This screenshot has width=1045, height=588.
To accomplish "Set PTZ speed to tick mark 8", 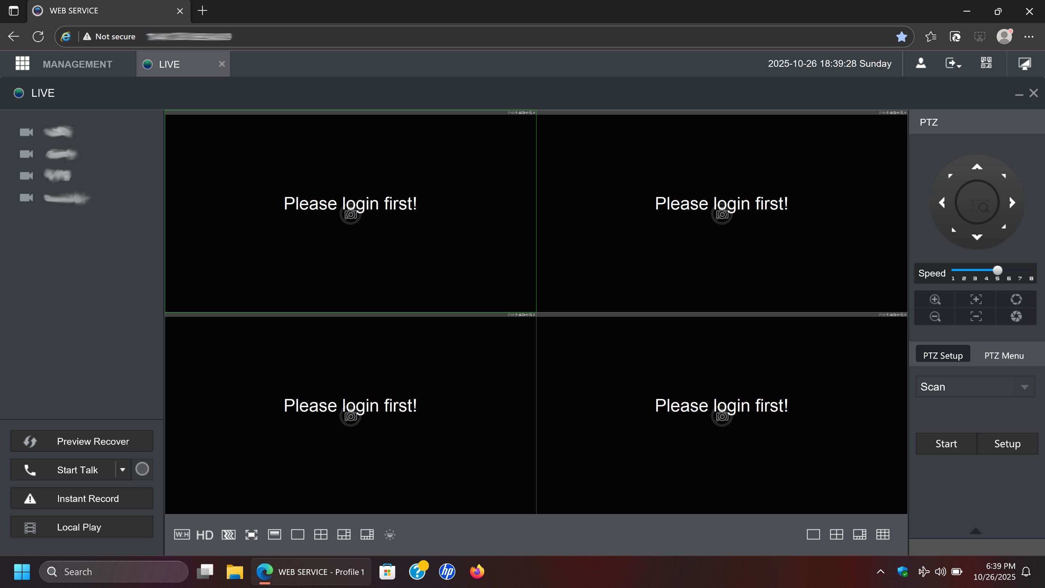I will [1031, 278].
